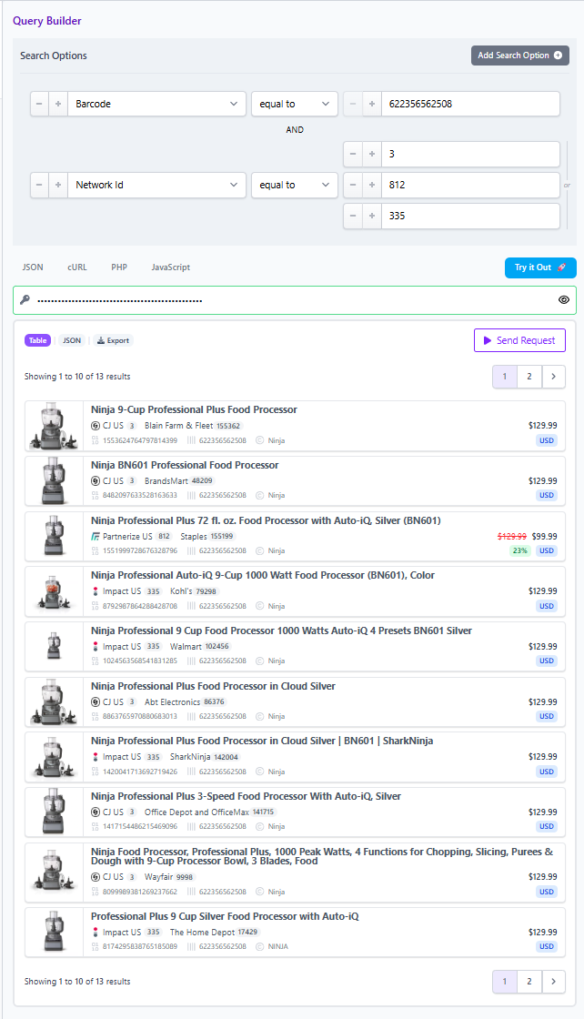The image size is (584, 1019).
Task: Switch to the cURL code tab
Action: coord(77,267)
